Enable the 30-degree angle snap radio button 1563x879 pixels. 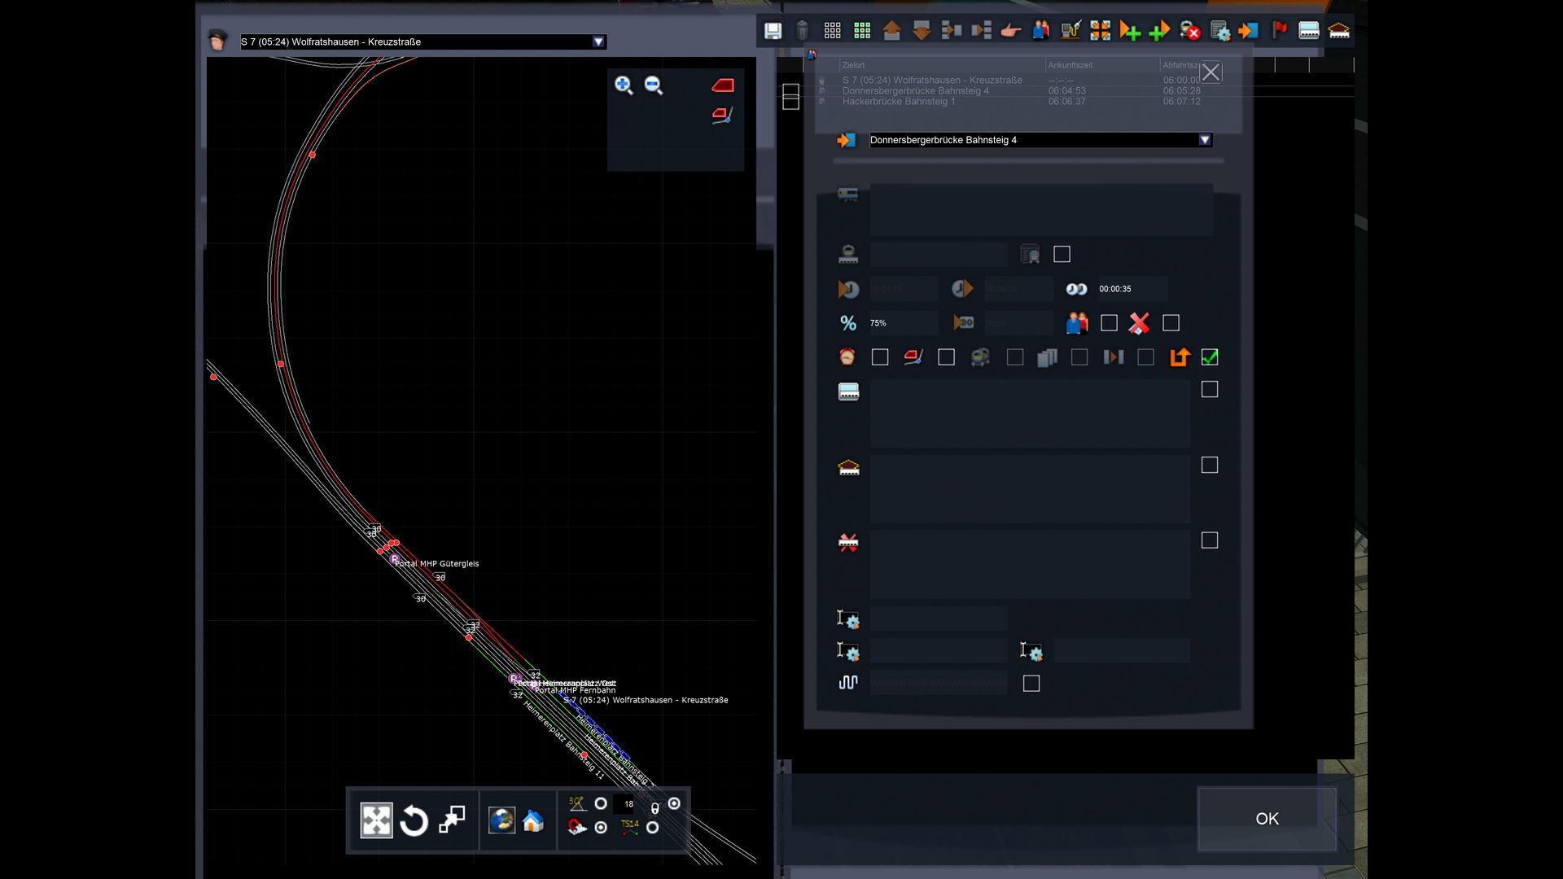pyautogui.click(x=601, y=803)
